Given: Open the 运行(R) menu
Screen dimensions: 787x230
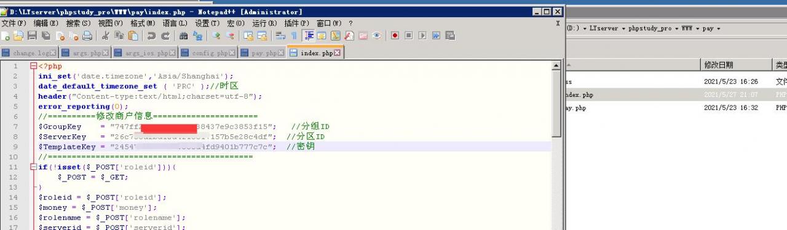Looking at the screenshot, I should point(264,23).
